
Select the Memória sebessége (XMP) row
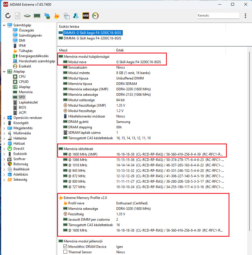point(141,89)
